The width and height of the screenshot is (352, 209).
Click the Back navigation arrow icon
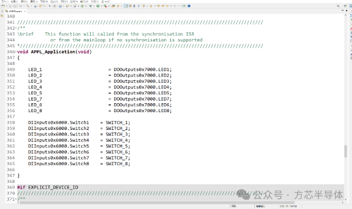(167, 6)
